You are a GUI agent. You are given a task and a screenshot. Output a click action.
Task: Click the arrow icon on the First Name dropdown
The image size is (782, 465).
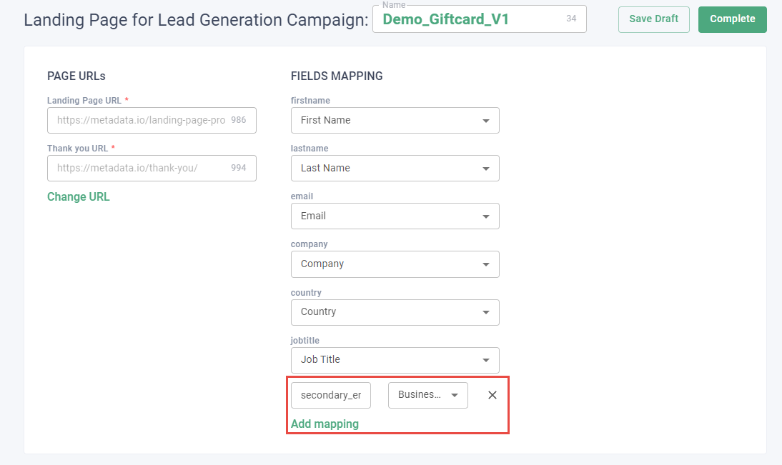pos(486,121)
